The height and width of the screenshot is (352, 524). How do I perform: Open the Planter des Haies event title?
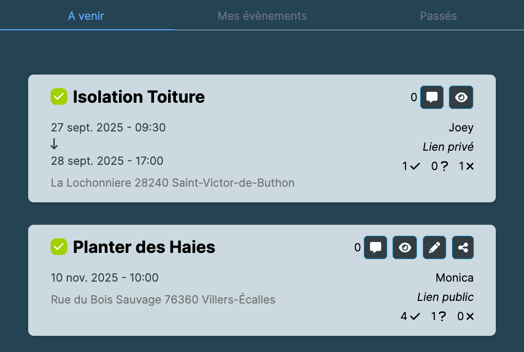(144, 247)
